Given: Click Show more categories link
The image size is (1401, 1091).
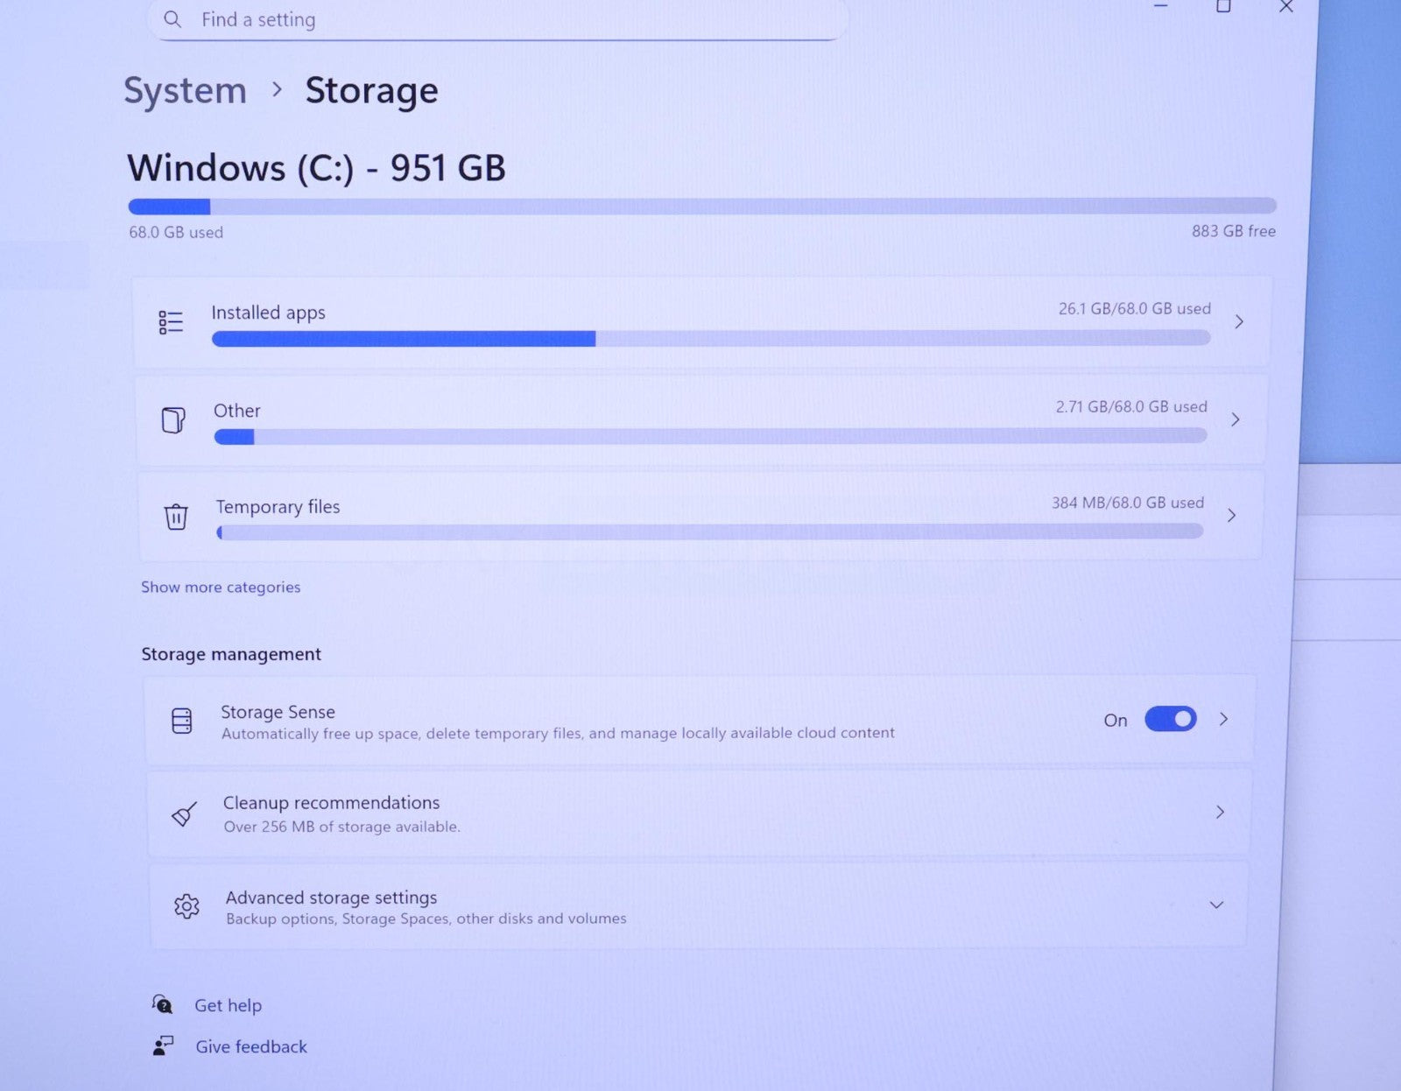Looking at the screenshot, I should 221,587.
